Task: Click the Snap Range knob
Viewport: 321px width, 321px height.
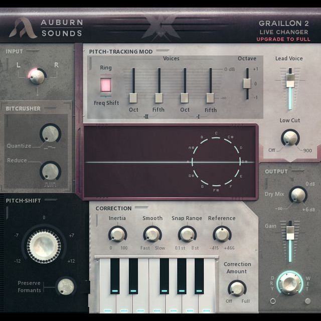Action: point(187,234)
